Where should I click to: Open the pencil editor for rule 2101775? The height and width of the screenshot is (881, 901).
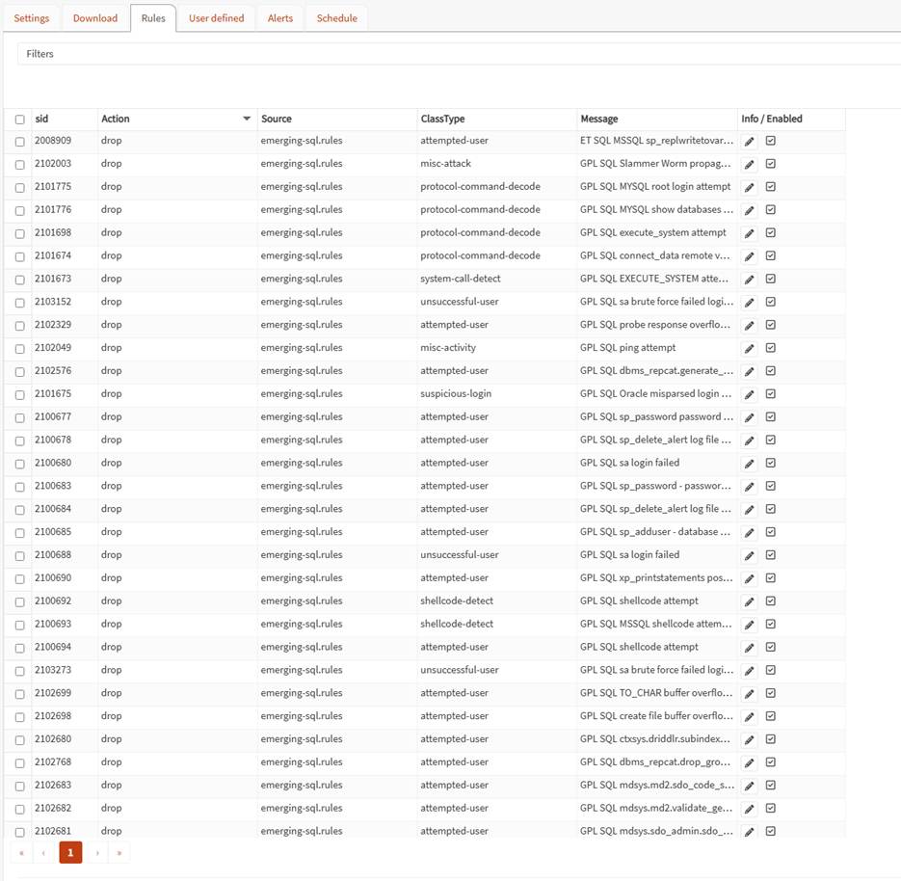click(750, 187)
